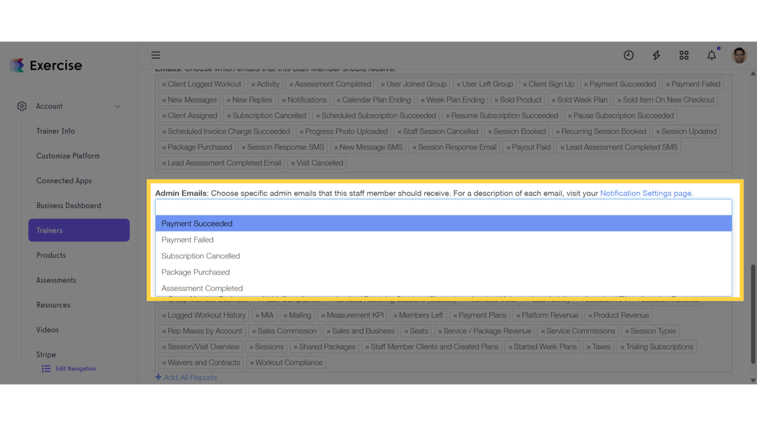Click the lightning bolt quick actions icon

pyautogui.click(x=656, y=55)
